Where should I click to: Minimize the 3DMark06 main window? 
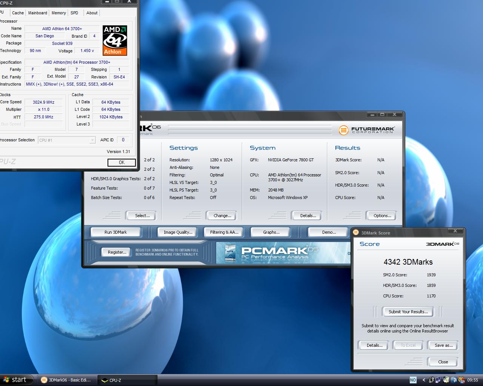(372, 114)
